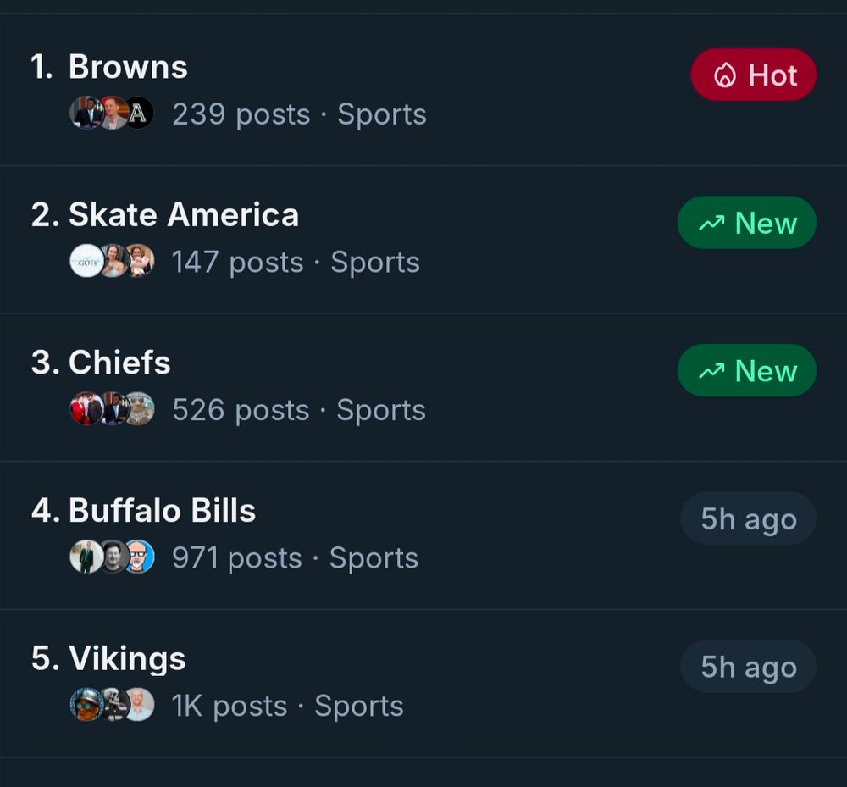This screenshot has width=847, height=787.
Task: Click the New badge beside Chiefs
Action: tap(746, 371)
